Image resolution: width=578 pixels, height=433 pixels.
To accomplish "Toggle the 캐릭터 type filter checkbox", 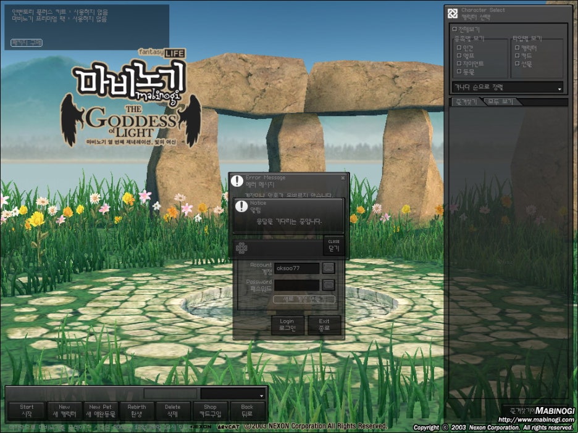I will (x=517, y=47).
